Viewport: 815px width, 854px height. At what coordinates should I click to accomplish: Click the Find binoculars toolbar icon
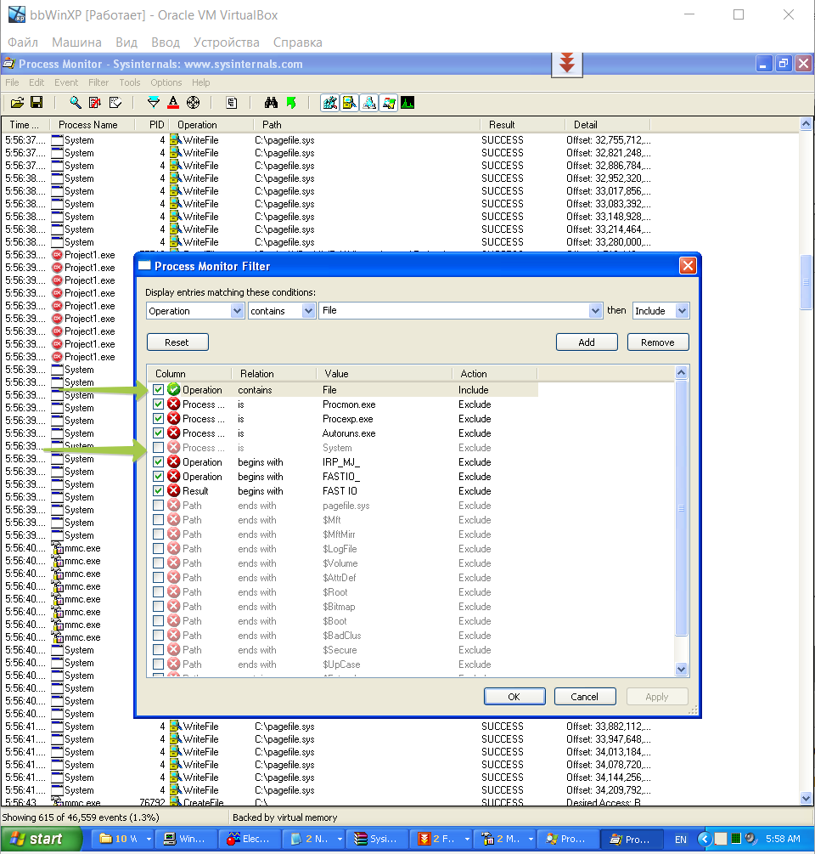pos(271,102)
